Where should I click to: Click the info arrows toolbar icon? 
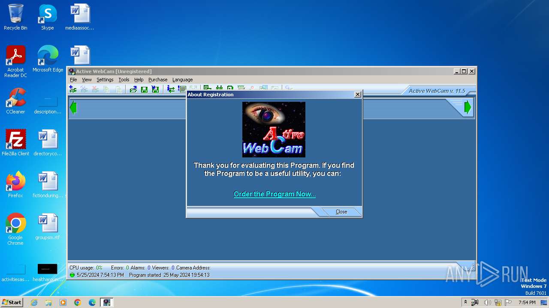(x=171, y=89)
